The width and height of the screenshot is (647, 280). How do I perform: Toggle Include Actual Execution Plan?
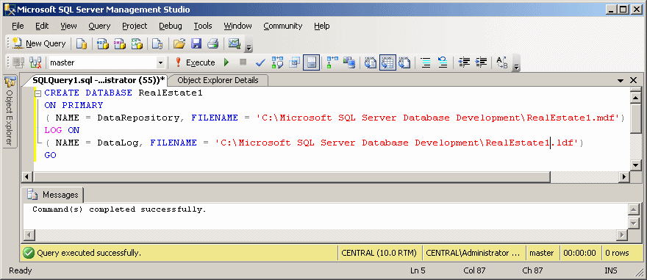(332, 62)
